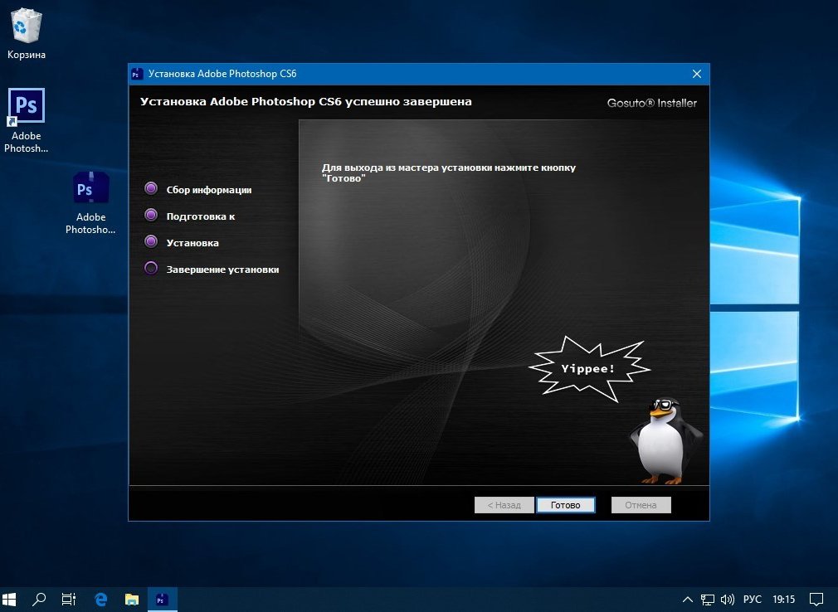Image resolution: width=838 pixels, height=612 pixels.
Task: Click the greyed-out Отмена button
Action: [x=641, y=505]
